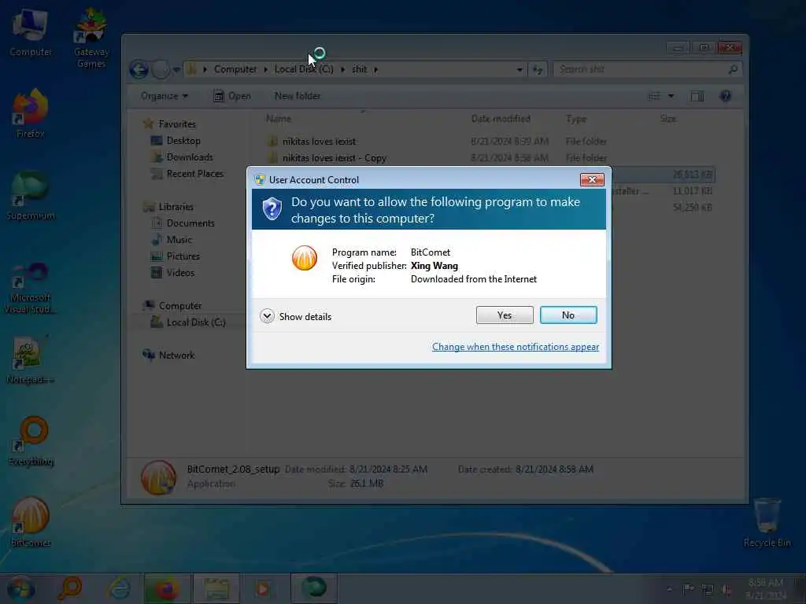Open Change when these notifications appear link
The height and width of the screenshot is (604, 806).
click(515, 347)
